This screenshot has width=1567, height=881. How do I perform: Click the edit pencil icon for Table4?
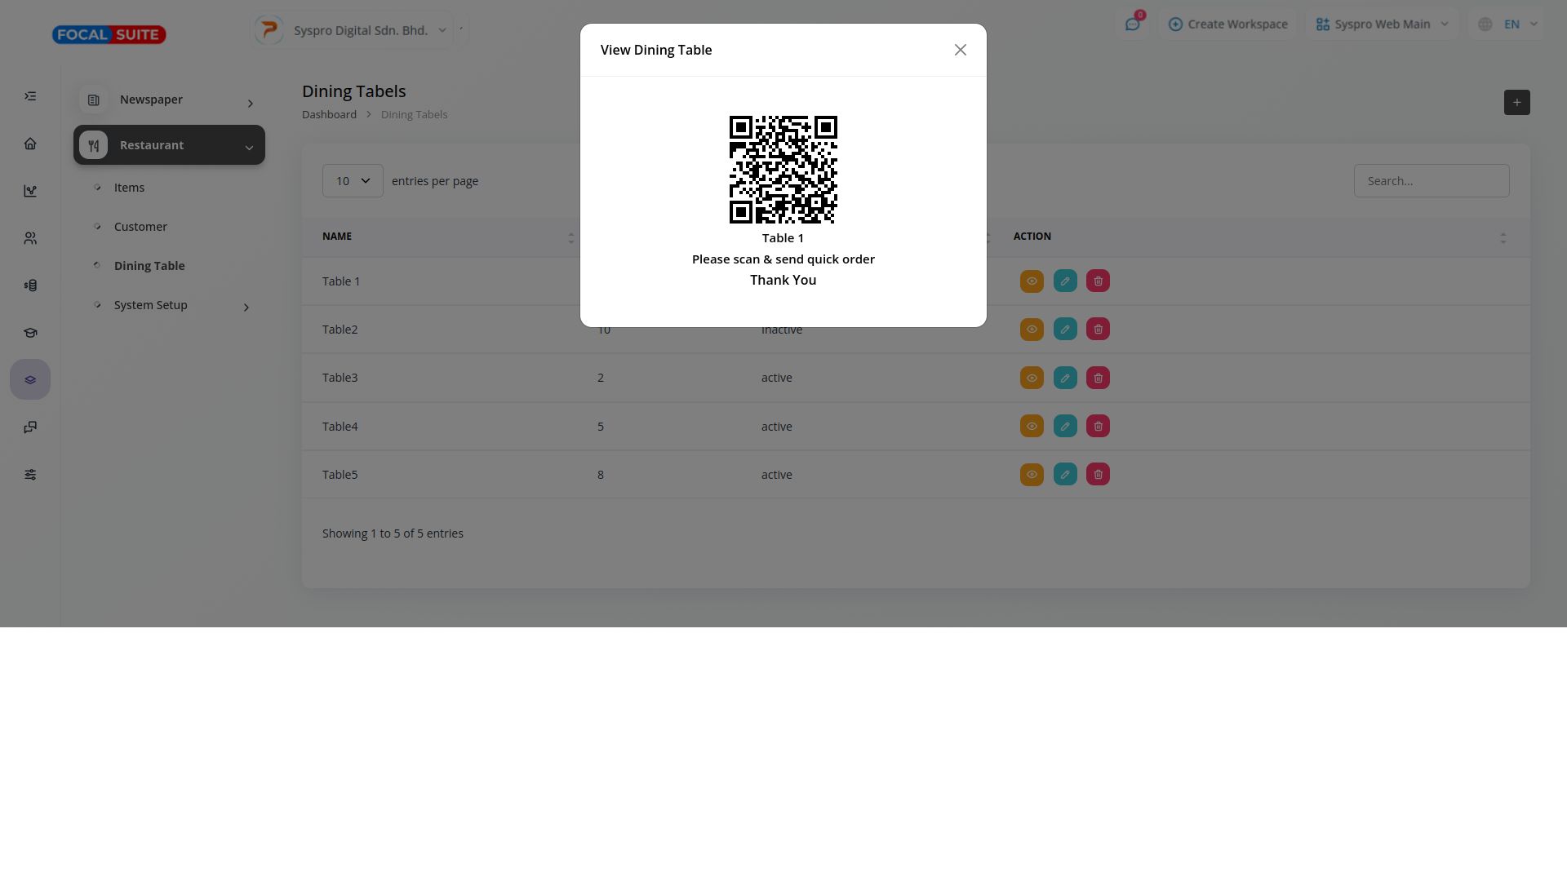[x=1065, y=427]
